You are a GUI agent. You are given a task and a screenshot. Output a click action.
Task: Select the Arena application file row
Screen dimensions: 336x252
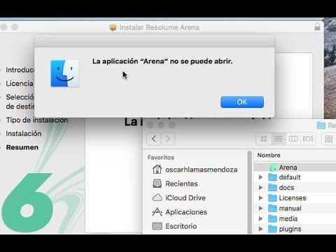295,167
